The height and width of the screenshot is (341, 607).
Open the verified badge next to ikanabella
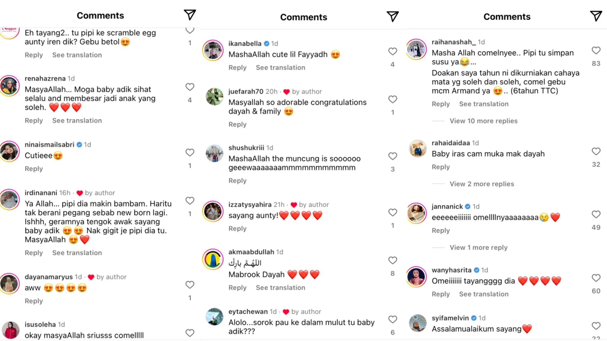(267, 44)
